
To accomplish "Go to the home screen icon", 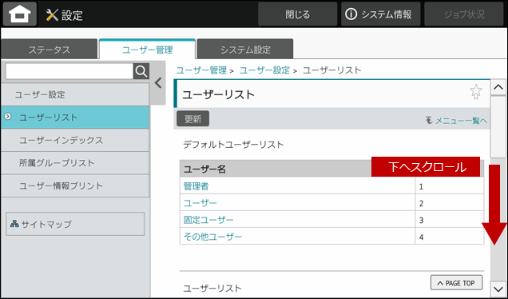I will [x=20, y=14].
